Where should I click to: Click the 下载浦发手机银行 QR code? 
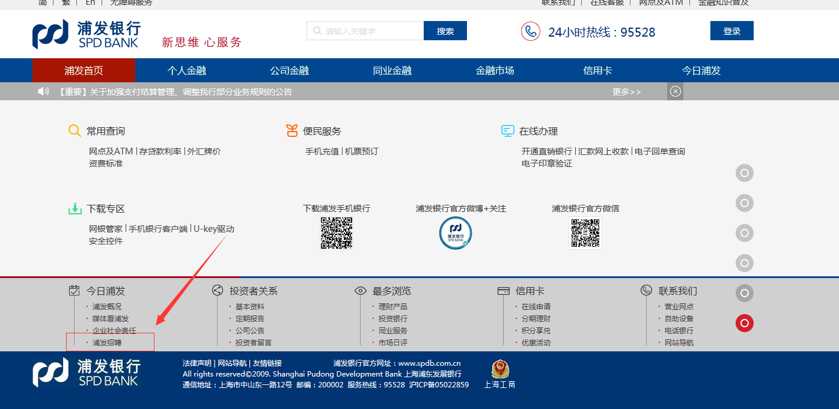coord(336,233)
